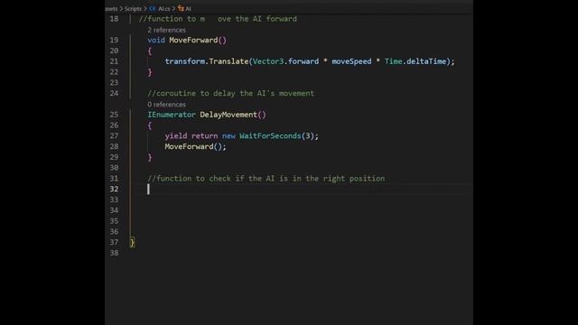The image size is (578, 325).
Task: Click 'yield return' on line 27
Action: 191,135
